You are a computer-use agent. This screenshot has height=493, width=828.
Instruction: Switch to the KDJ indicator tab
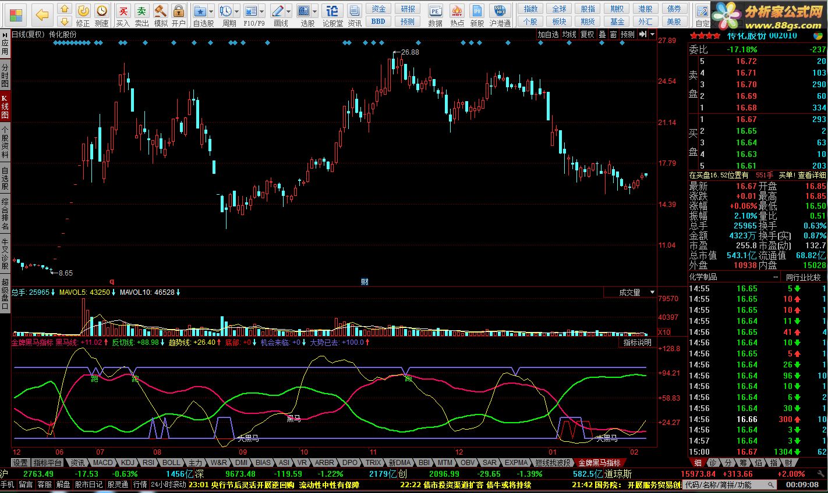click(128, 463)
